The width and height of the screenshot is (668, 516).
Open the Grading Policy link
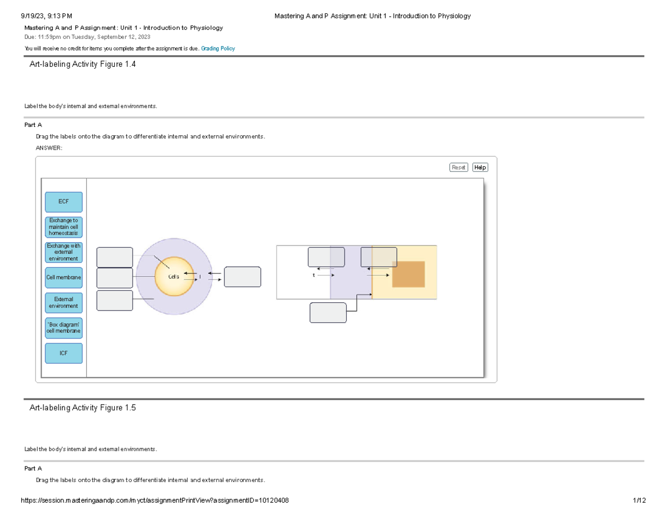click(x=218, y=48)
